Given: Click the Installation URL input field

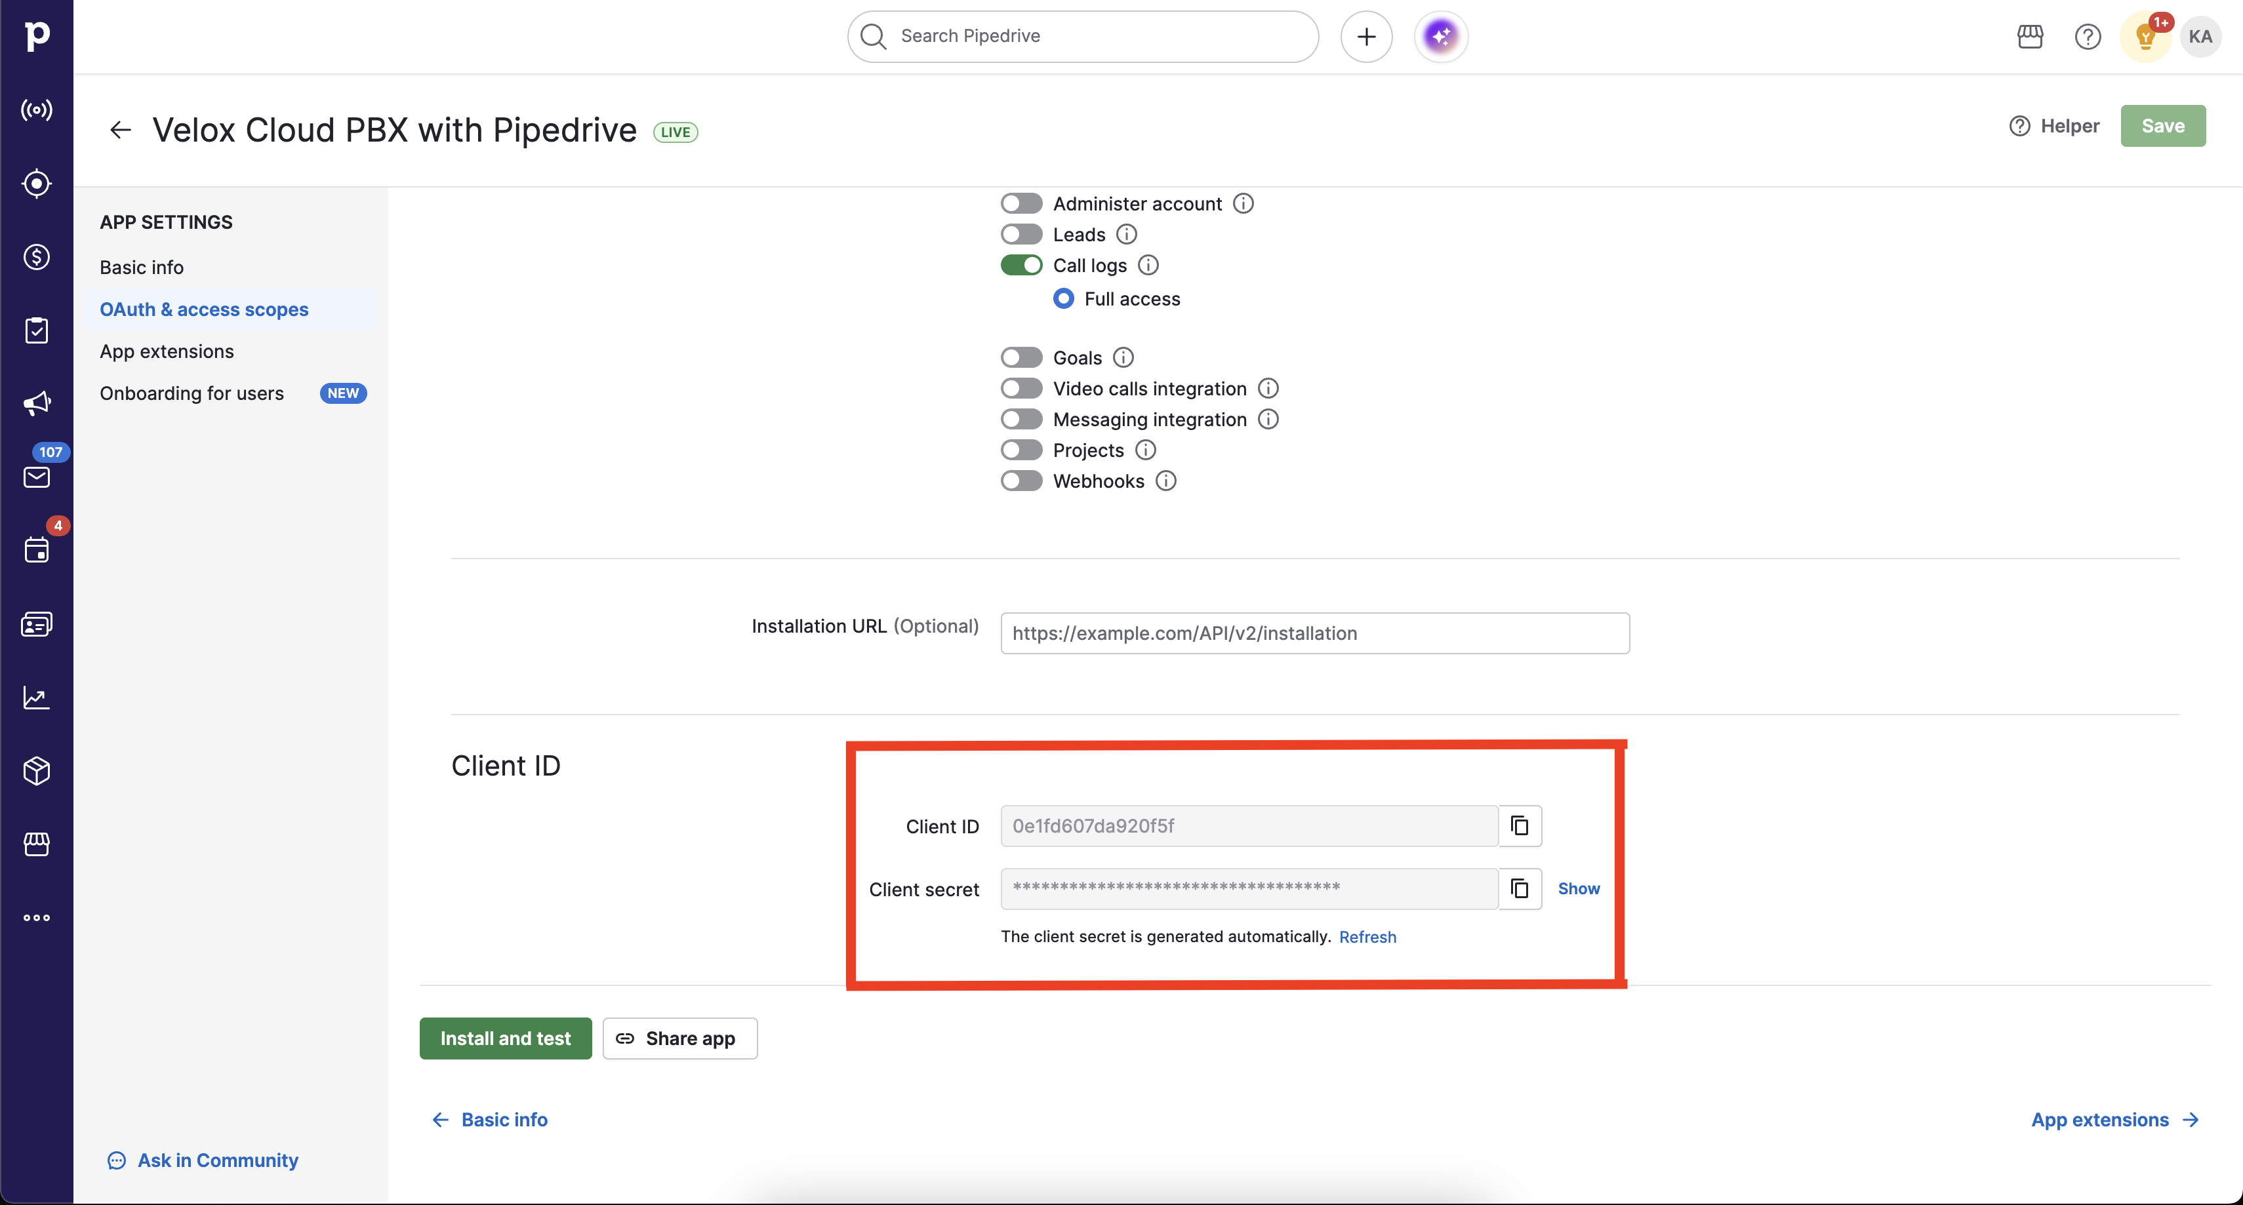Looking at the screenshot, I should [x=1314, y=633].
